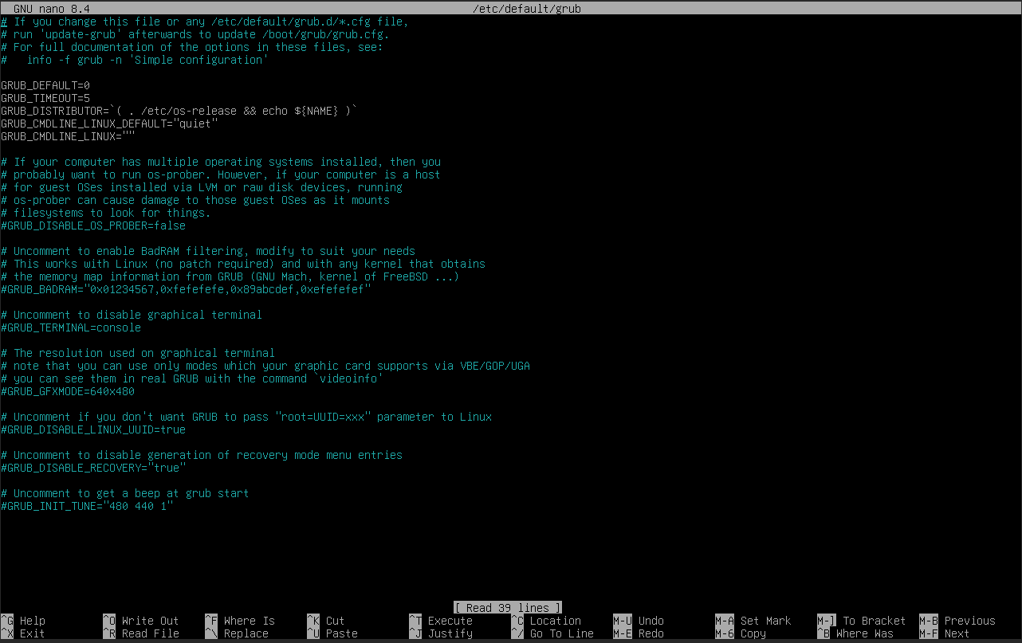Place cursor on GRUB_TIMEOUT=5 line
Screen dimensions: 1022x643
click(45, 98)
